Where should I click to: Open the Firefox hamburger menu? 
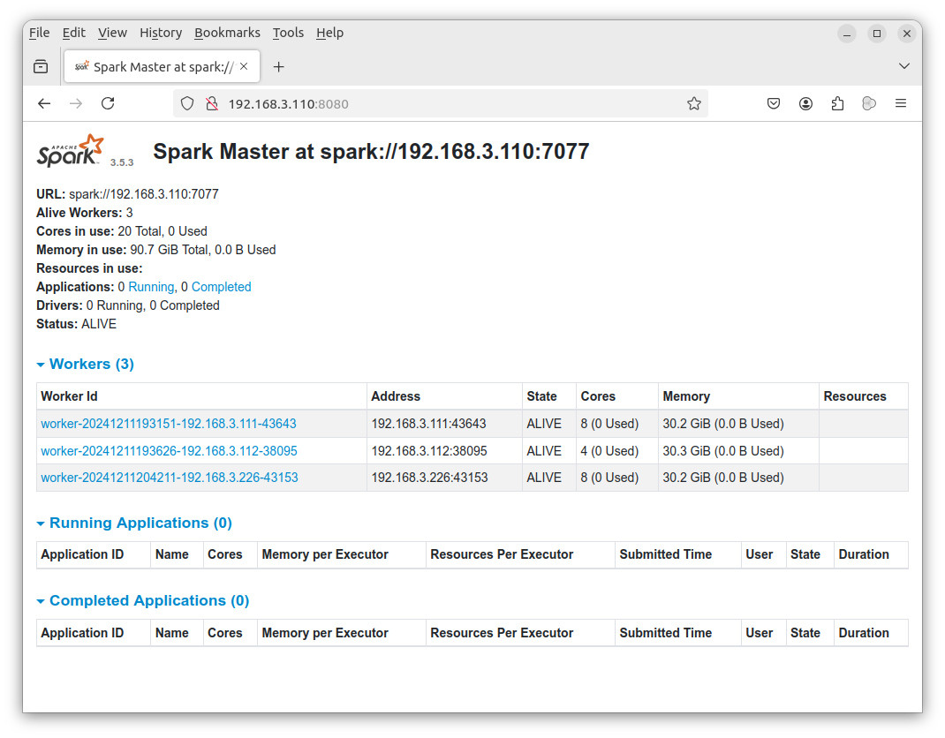901,103
